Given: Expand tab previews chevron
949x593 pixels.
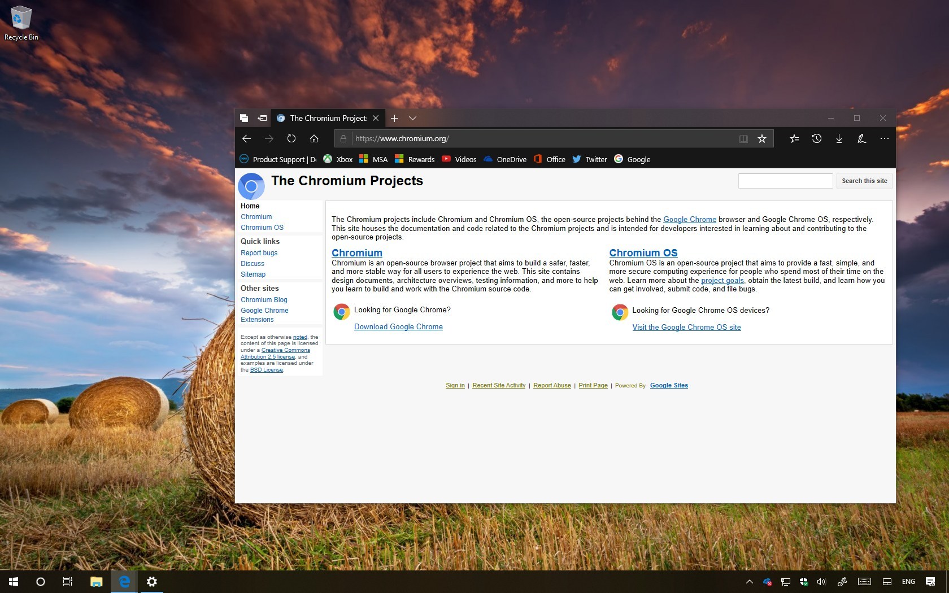Looking at the screenshot, I should (x=413, y=118).
